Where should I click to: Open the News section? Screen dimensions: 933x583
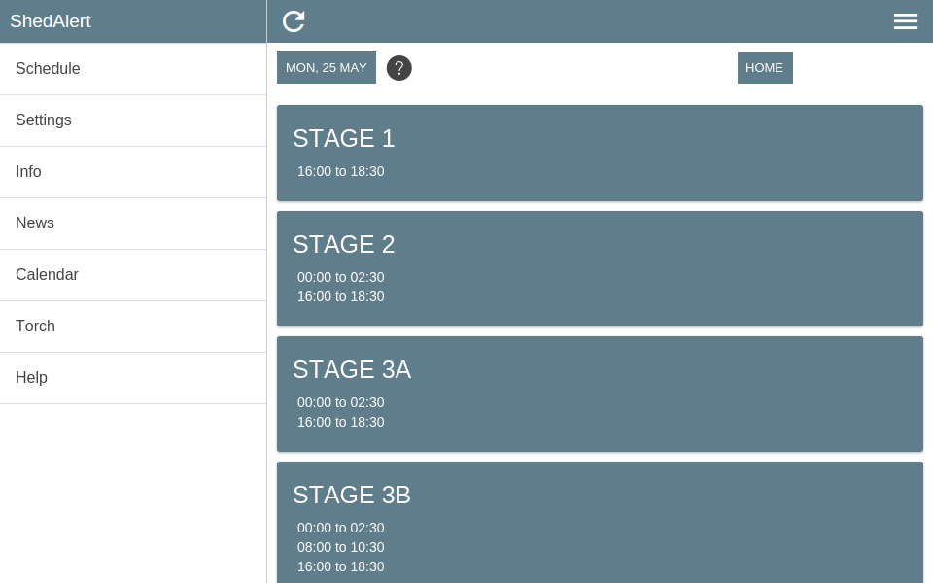[133, 223]
